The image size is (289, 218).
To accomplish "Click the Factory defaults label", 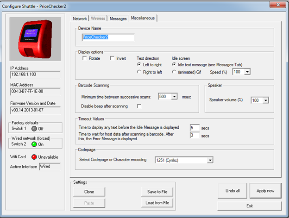I will point(25,123).
